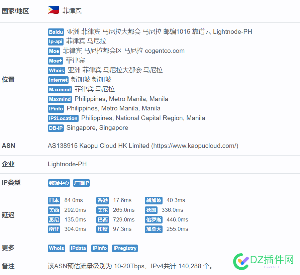Click the 40.3ms Singapore latency value
This screenshot has width=300, height=275.
(176, 200)
